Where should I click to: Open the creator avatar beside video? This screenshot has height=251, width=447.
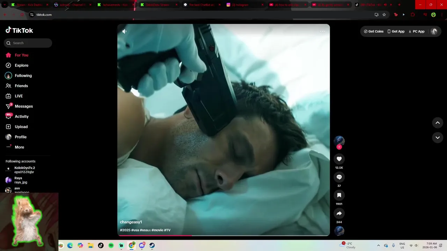click(339, 141)
